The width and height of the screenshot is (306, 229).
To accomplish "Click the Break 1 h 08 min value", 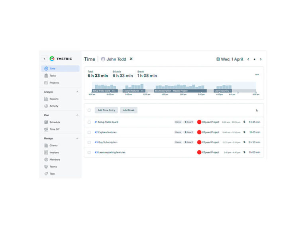I will click(x=147, y=76).
